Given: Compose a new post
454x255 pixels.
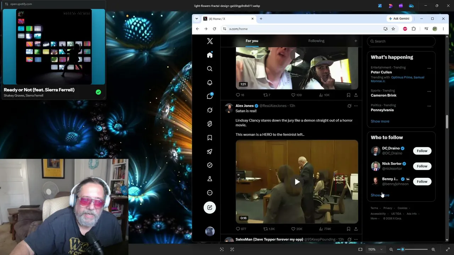Looking at the screenshot, I should [210, 208].
